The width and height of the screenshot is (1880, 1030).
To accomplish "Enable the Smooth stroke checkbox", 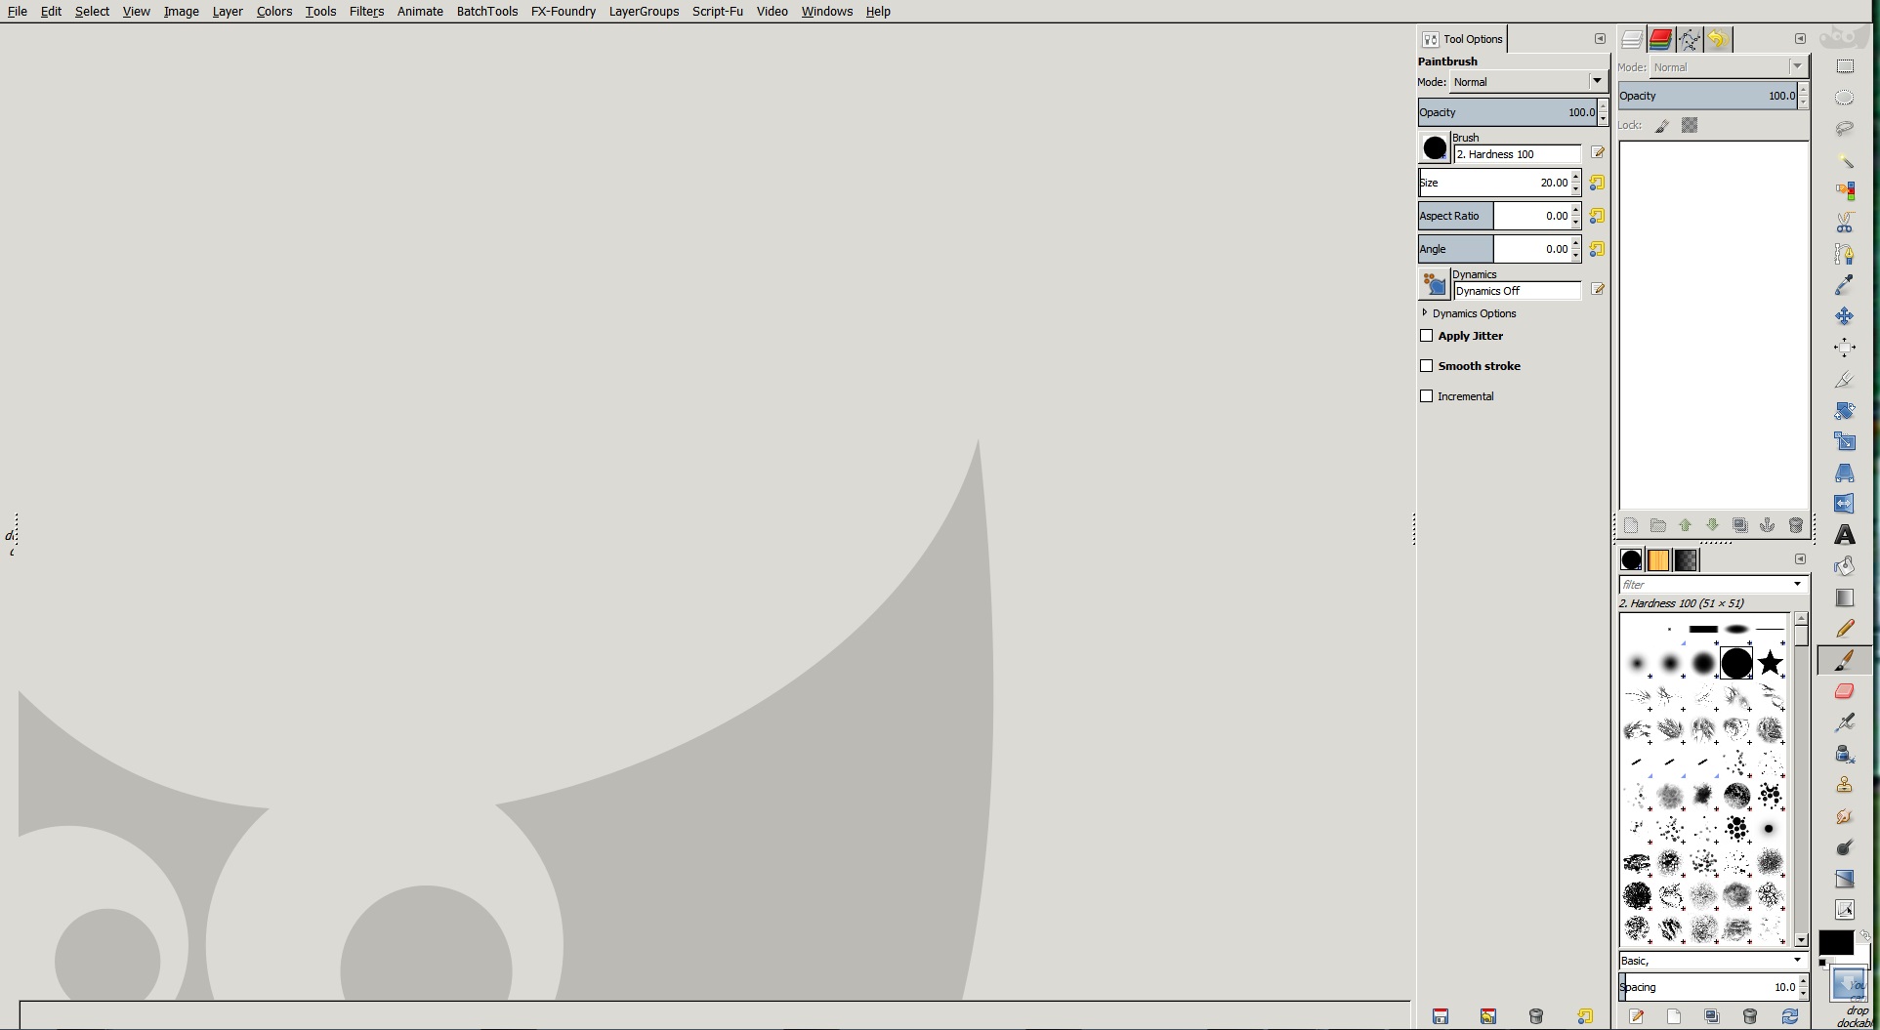I will 1426,366.
